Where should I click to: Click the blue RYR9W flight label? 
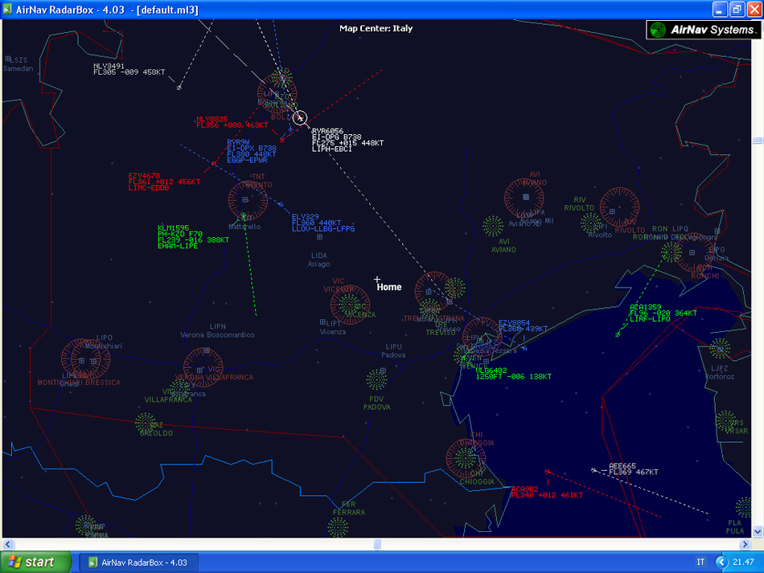(x=252, y=151)
